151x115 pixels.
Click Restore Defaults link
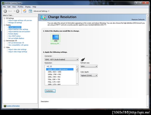point(138,19)
